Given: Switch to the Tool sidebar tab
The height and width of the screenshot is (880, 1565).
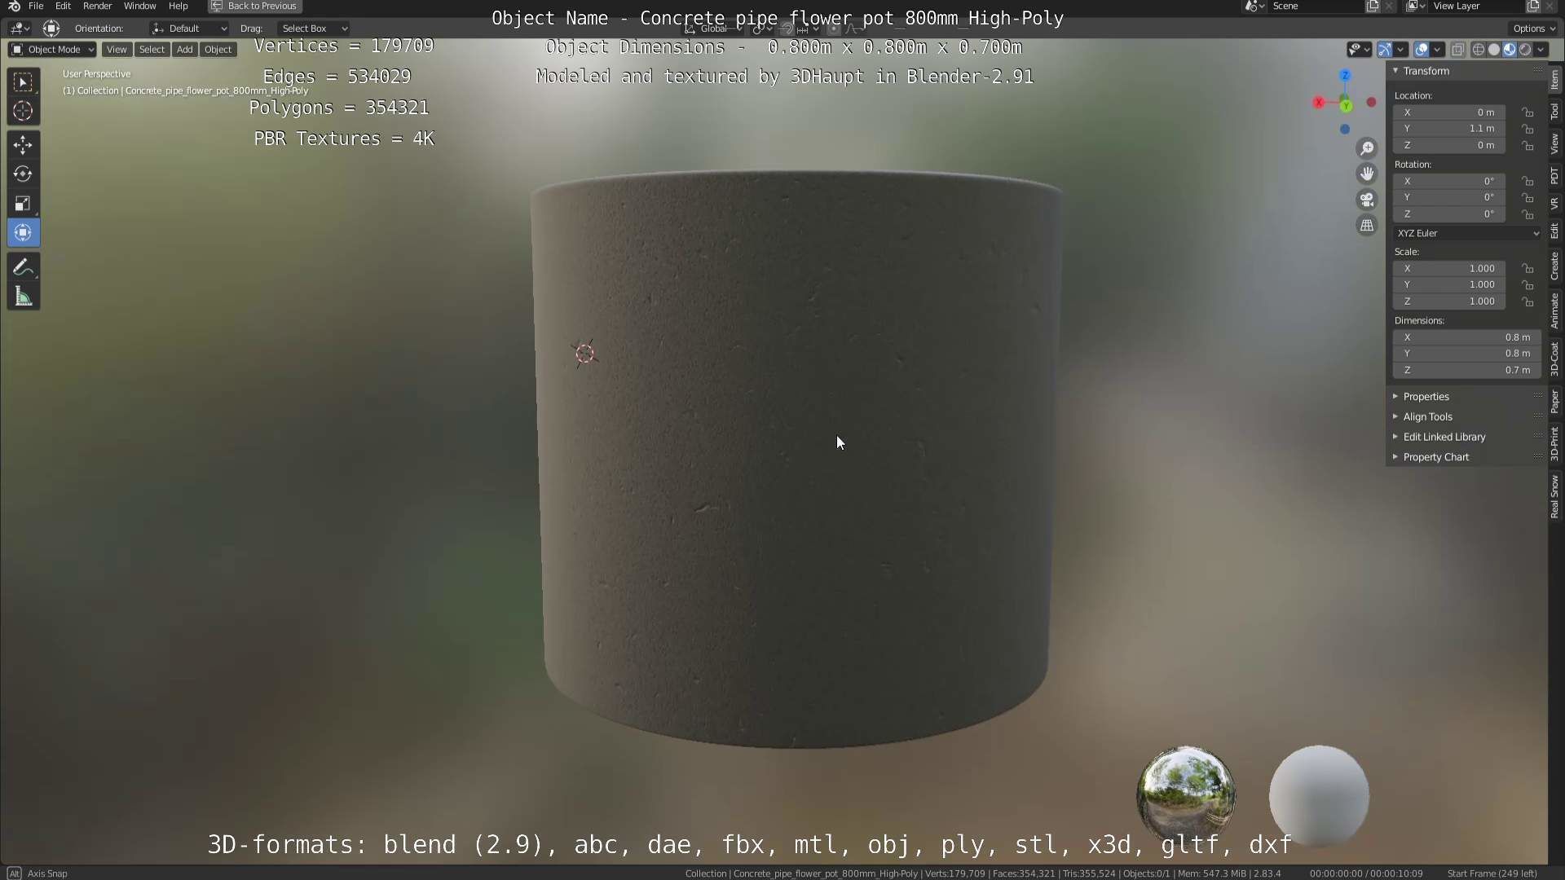Looking at the screenshot, I should pyautogui.click(x=1555, y=111).
